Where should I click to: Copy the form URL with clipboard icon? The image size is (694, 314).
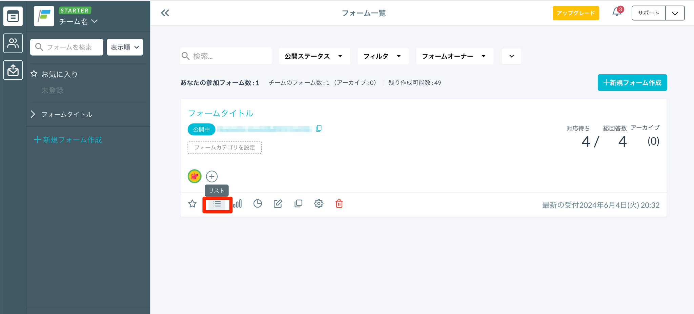pos(319,129)
